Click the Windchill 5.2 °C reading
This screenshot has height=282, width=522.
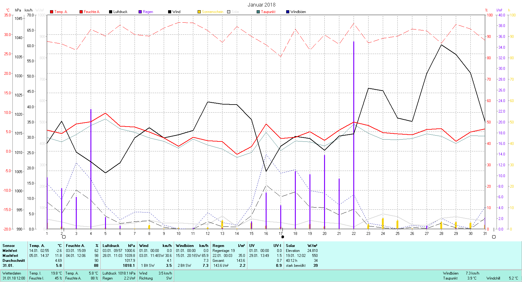tap(502, 278)
